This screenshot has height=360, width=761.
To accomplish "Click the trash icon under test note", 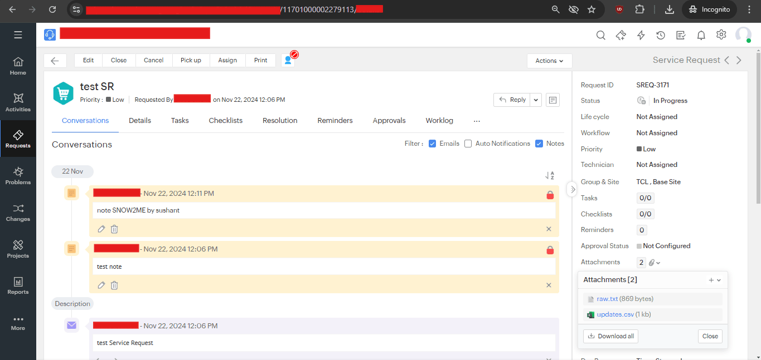I will (x=114, y=285).
